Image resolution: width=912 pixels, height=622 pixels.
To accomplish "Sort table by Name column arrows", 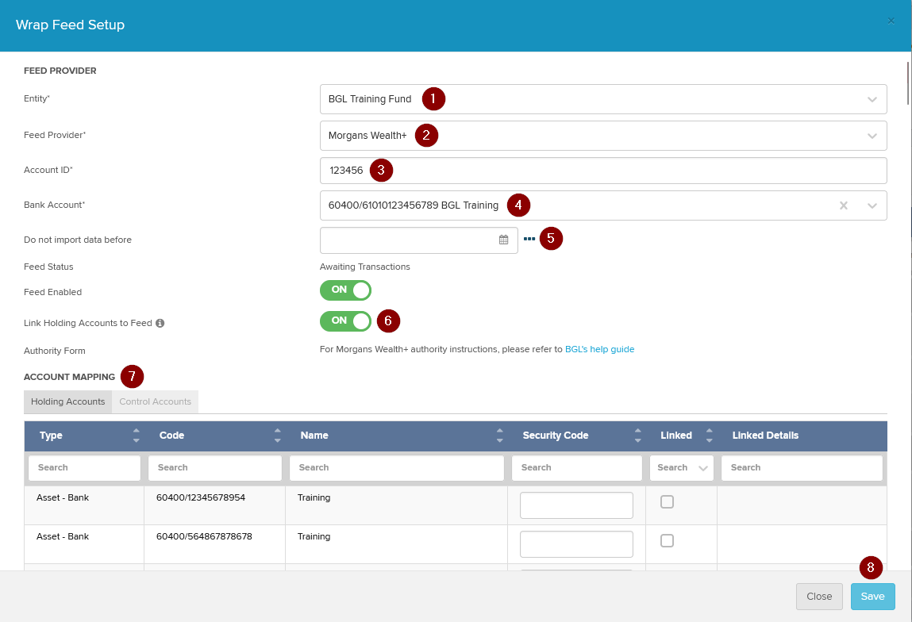I will click(x=499, y=436).
